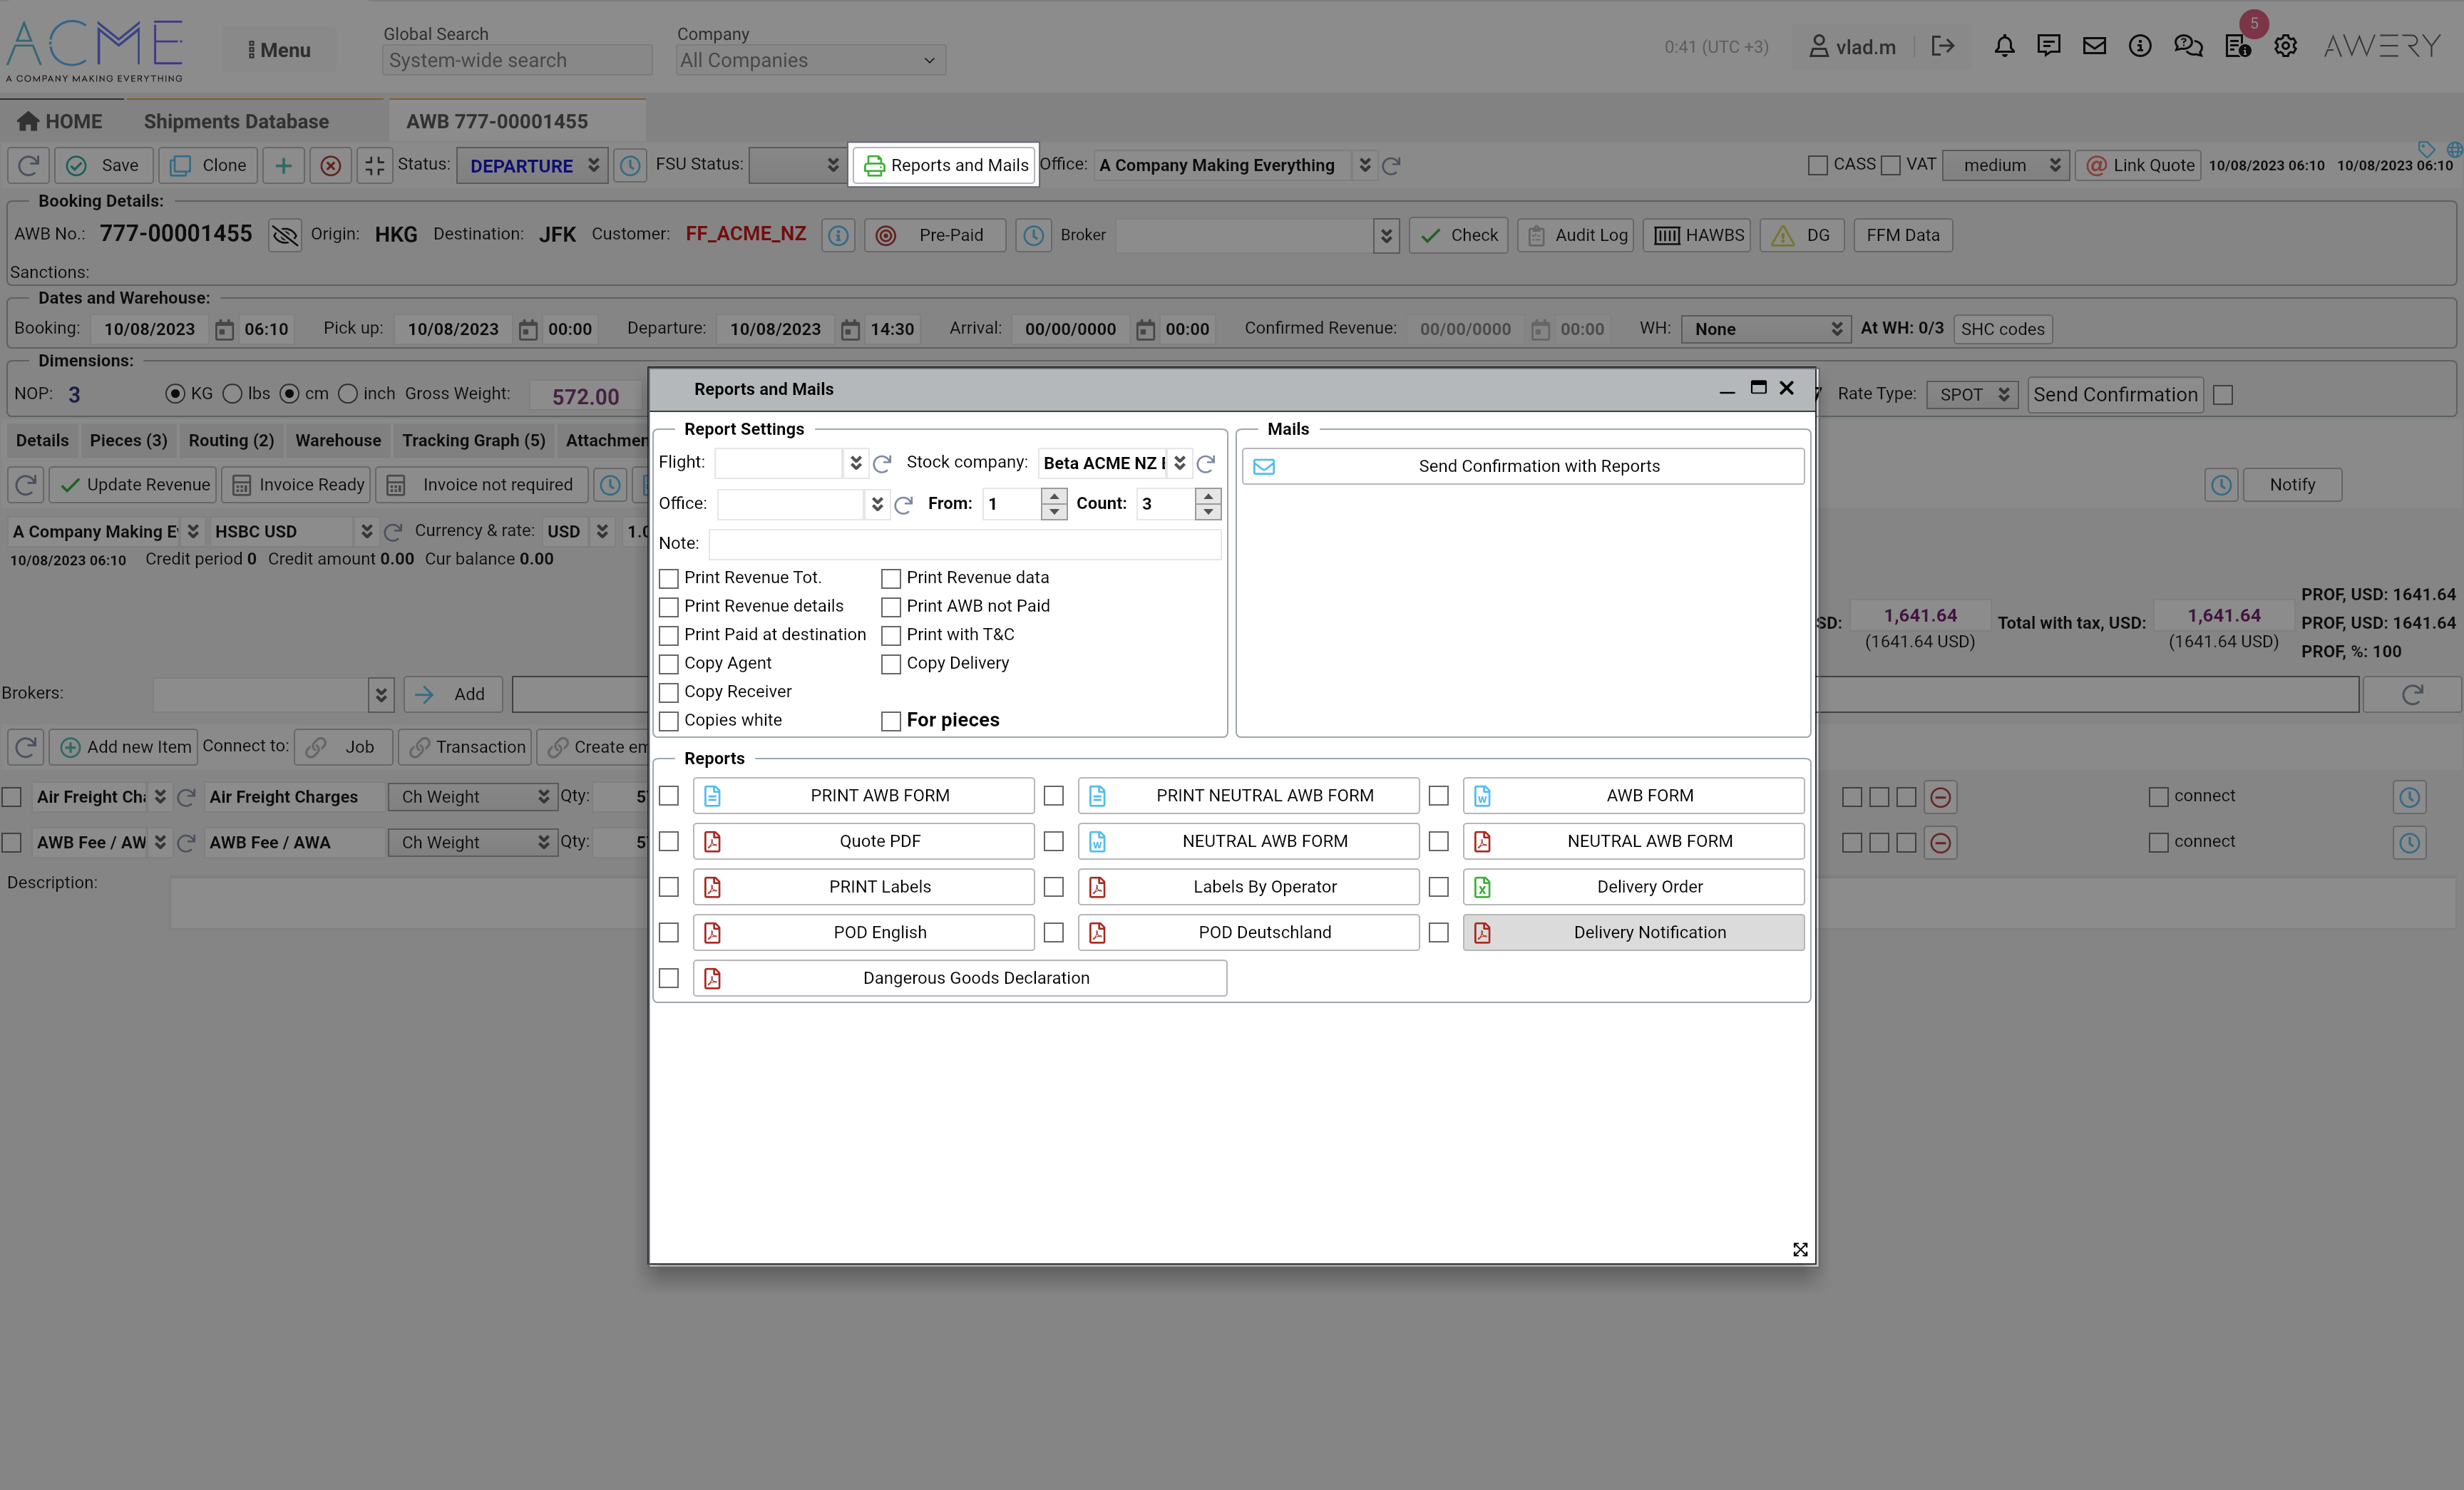Click the envelope icon for Send Confirmation with Reports
2464x1490 pixels.
(1264, 466)
